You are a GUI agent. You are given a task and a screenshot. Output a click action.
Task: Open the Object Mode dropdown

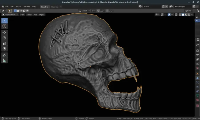click(10, 15)
